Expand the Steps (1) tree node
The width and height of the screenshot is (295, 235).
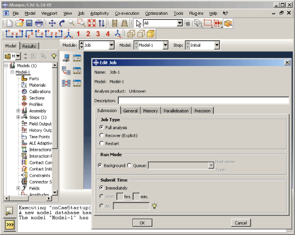click(x=18, y=117)
